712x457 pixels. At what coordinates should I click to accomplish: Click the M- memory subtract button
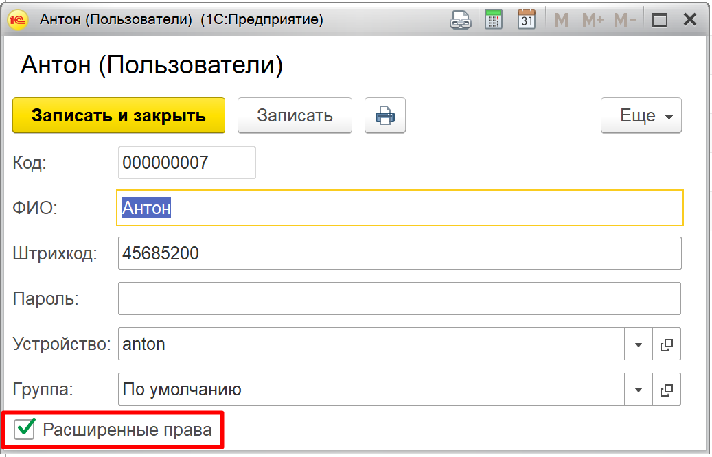[x=625, y=20]
